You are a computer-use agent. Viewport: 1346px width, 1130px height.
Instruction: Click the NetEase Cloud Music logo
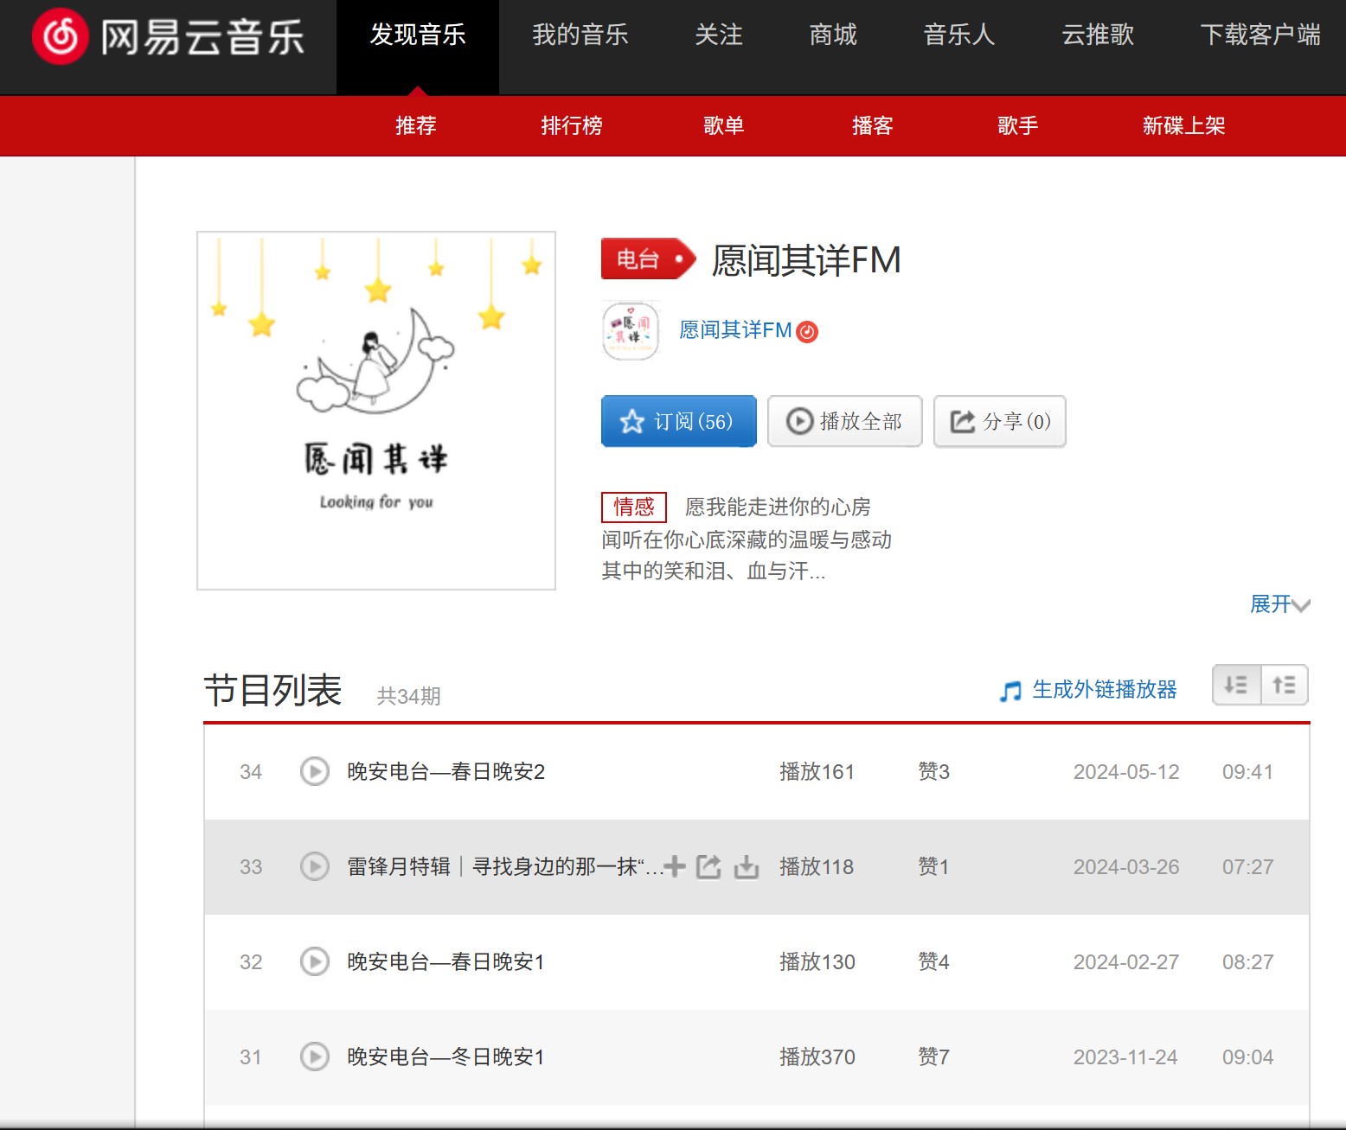tap(168, 36)
